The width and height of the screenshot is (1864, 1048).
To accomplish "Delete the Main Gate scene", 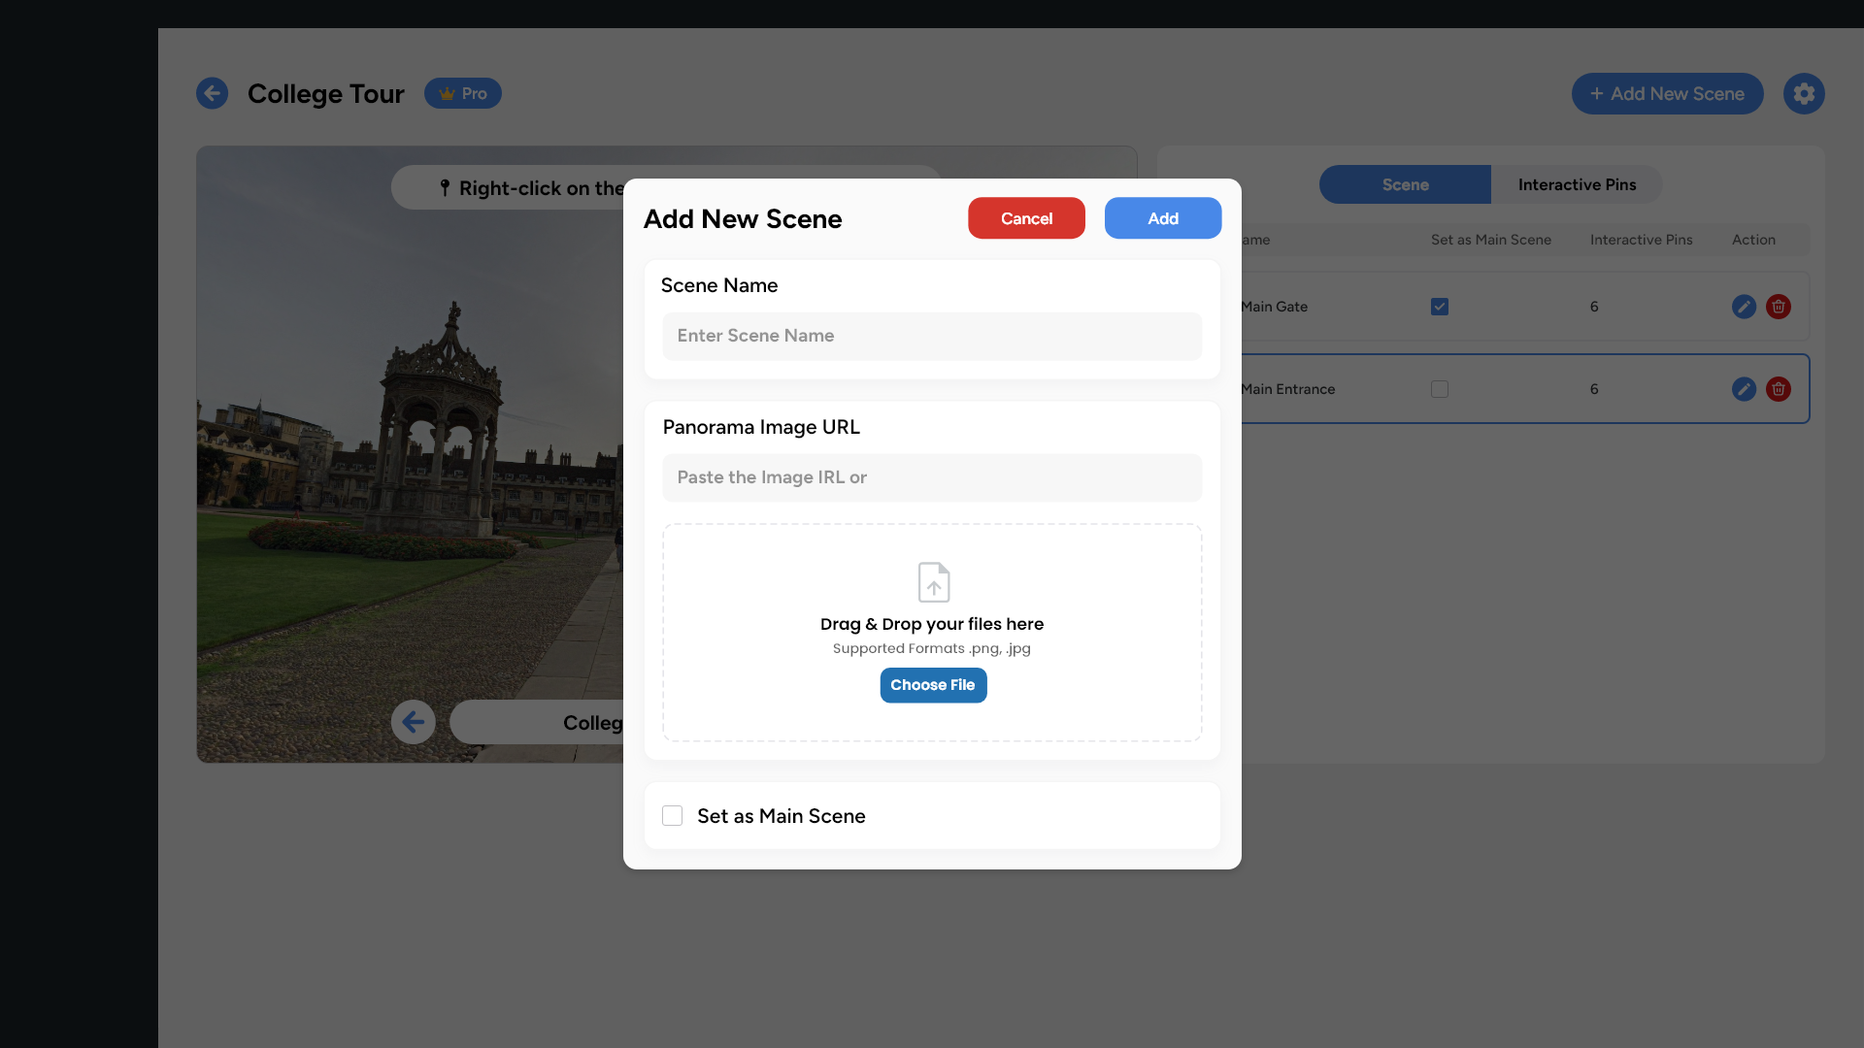I will 1779,307.
